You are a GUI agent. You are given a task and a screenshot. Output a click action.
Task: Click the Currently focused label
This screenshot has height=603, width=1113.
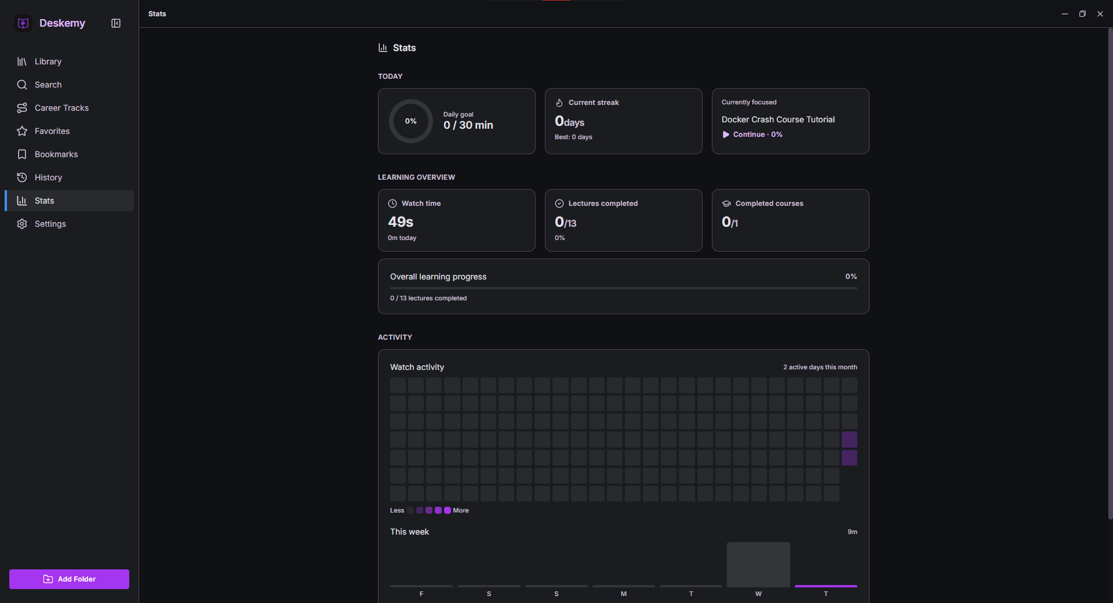(x=749, y=102)
